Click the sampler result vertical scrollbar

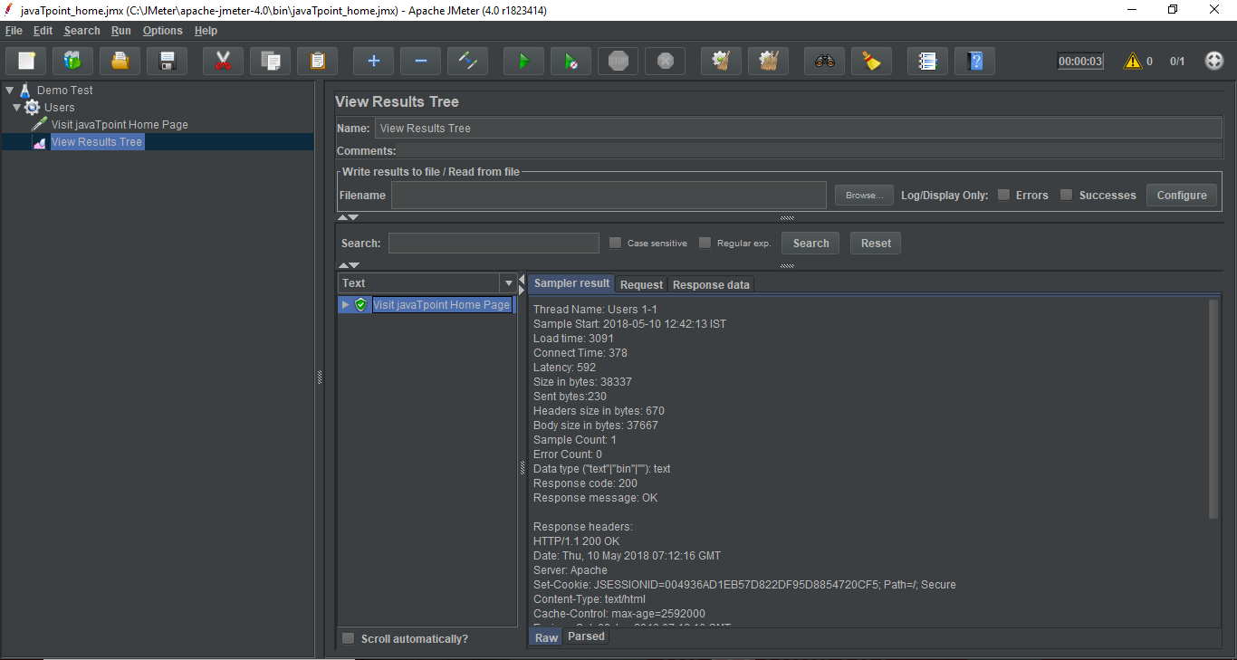point(1213,409)
